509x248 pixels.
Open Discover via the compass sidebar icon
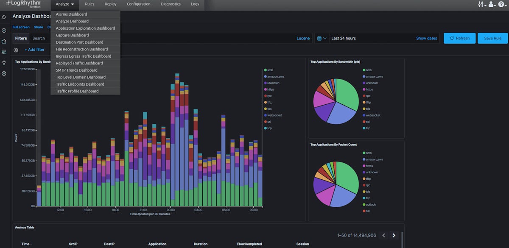click(x=4, y=31)
